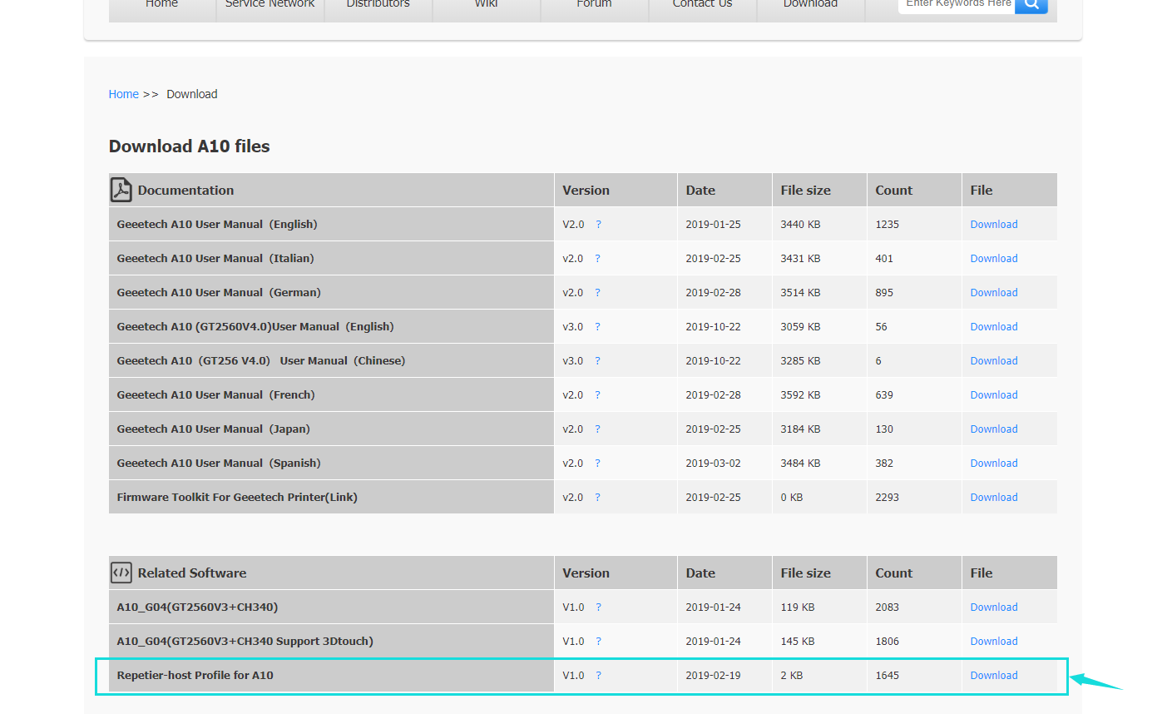
Task: Click 'A10_G04(GT2560V3+CH340 Support 3Dtouch)' title
Action: [x=245, y=642]
